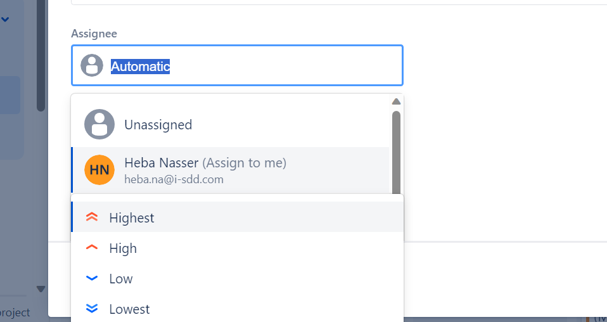Viewport: 607px width, 322px height.
Task: Select the Lowest priority entry
Action: [x=238, y=309]
